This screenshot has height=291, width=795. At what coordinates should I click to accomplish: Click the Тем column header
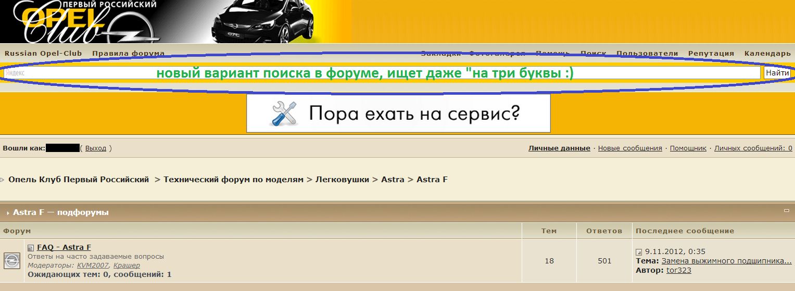click(549, 231)
